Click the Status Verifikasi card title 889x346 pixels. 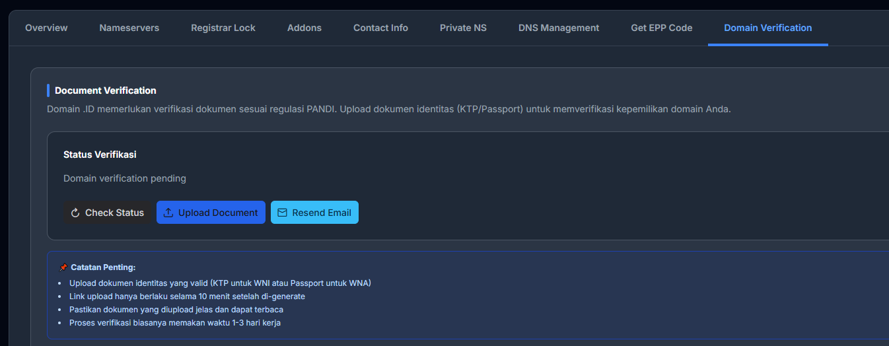pos(100,155)
